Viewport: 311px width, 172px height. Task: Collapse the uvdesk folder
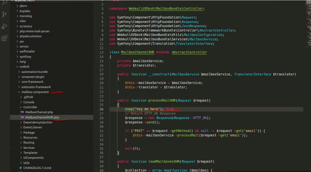[x=17, y=67]
